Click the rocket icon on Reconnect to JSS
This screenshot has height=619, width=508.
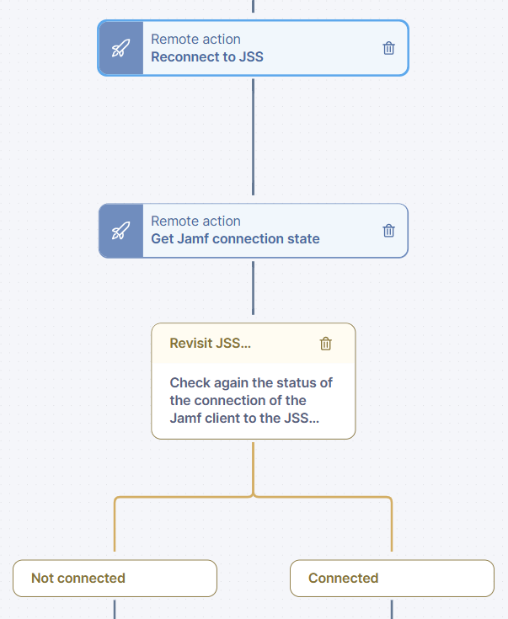coord(120,48)
